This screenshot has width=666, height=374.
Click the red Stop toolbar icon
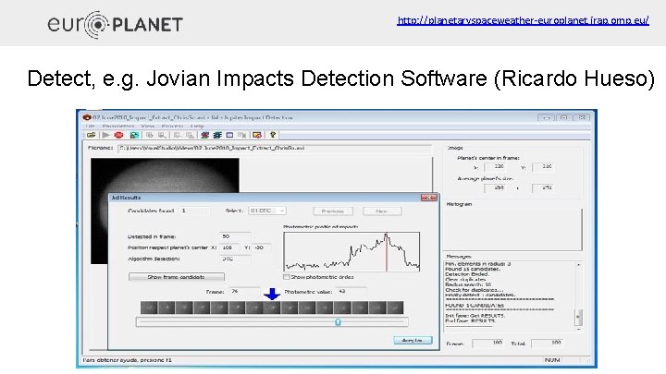point(118,135)
